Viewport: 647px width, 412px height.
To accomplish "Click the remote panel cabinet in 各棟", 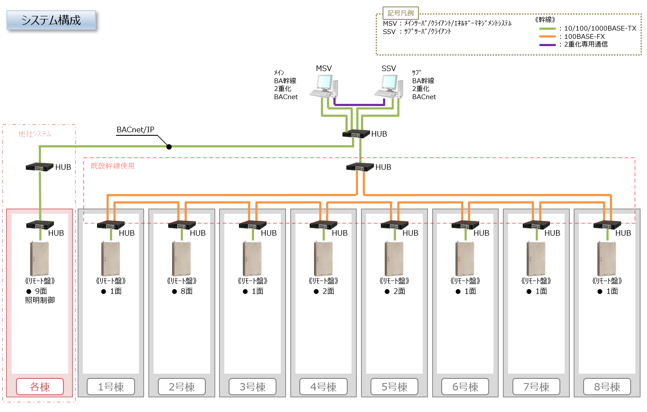I will tap(40, 259).
